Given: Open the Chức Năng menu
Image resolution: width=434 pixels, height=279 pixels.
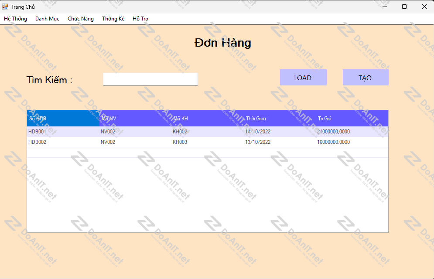Looking at the screenshot, I should tap(81, 19).
